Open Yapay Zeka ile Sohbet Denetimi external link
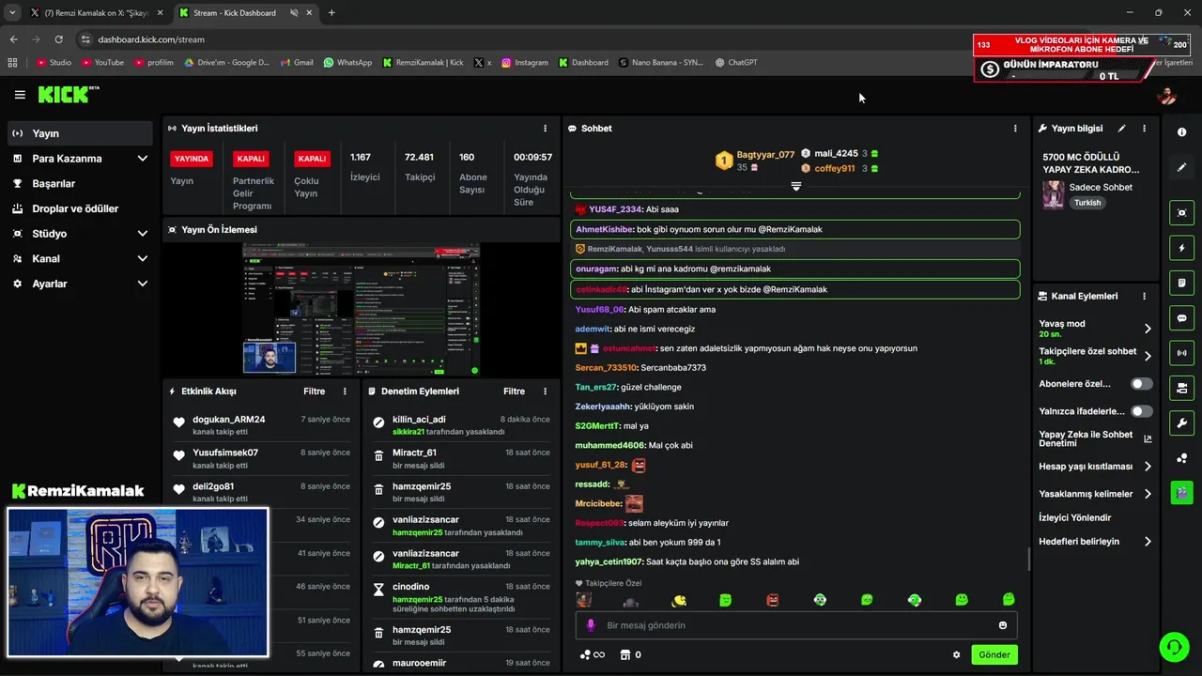 pyautogui.click(x=1148, y=438)
